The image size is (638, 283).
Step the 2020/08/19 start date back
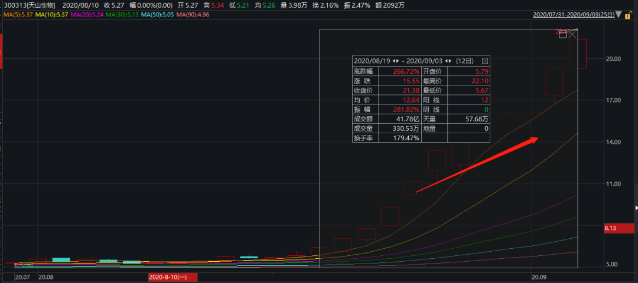click(x=393, y=61)
